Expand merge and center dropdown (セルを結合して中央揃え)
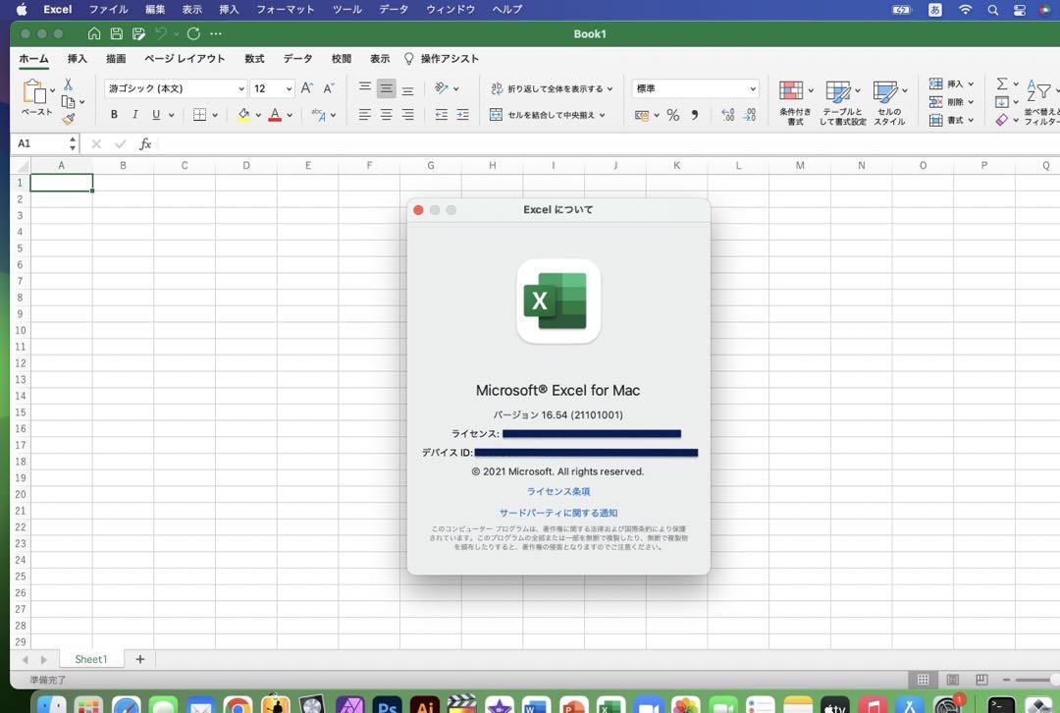 [x=602, y=115]
